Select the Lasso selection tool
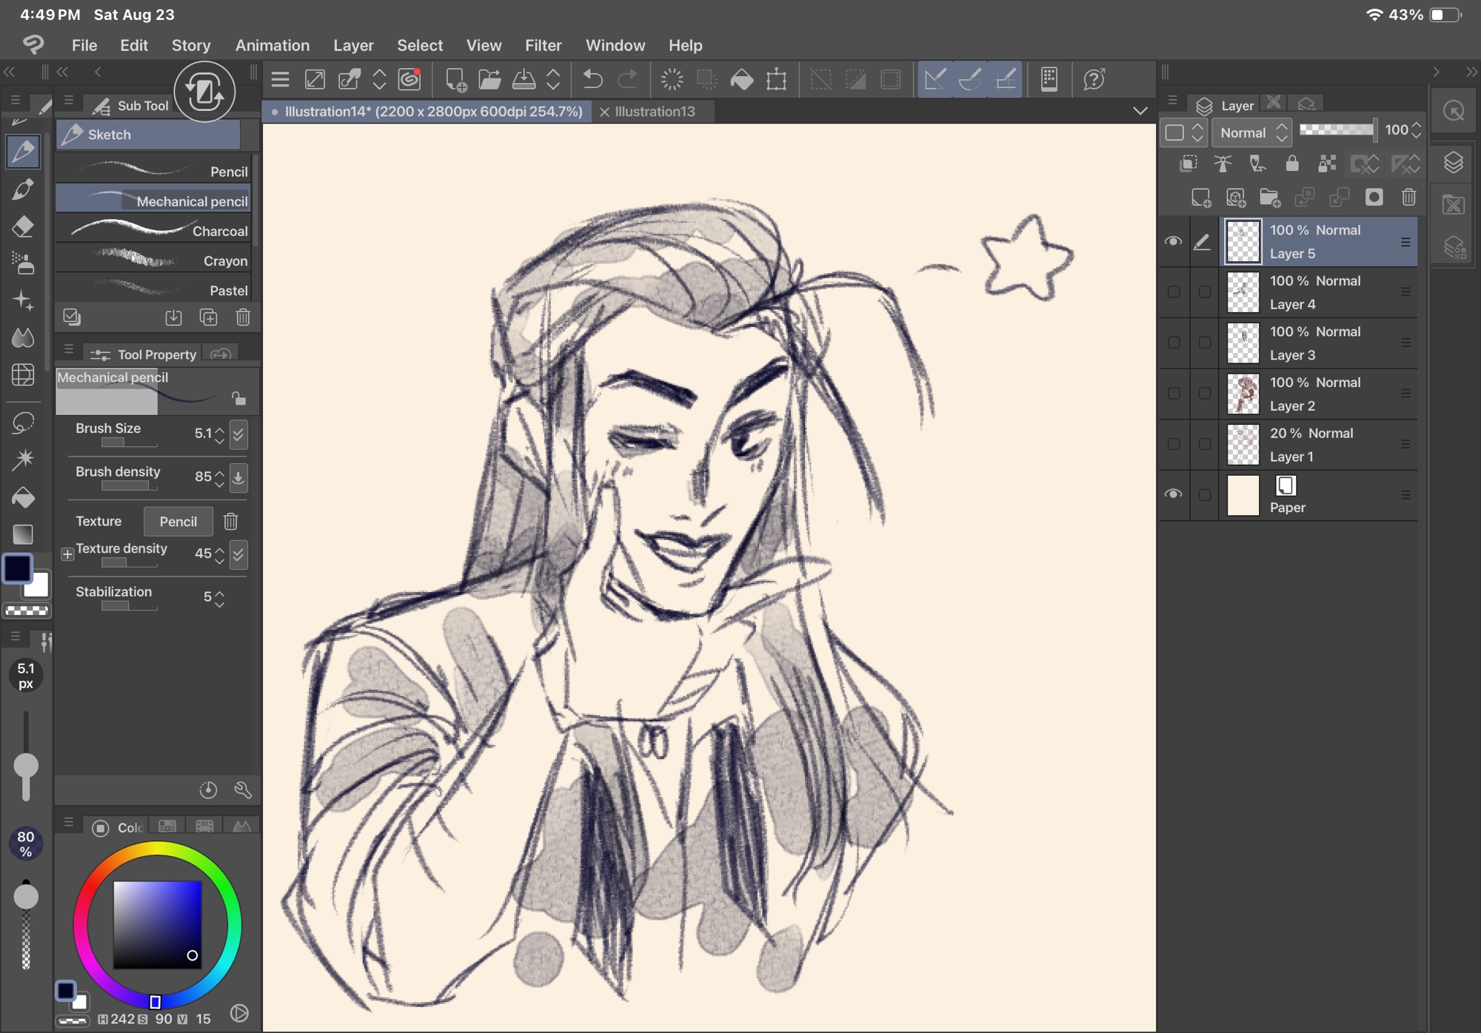 pyautogui.click(x=23, y=423)
